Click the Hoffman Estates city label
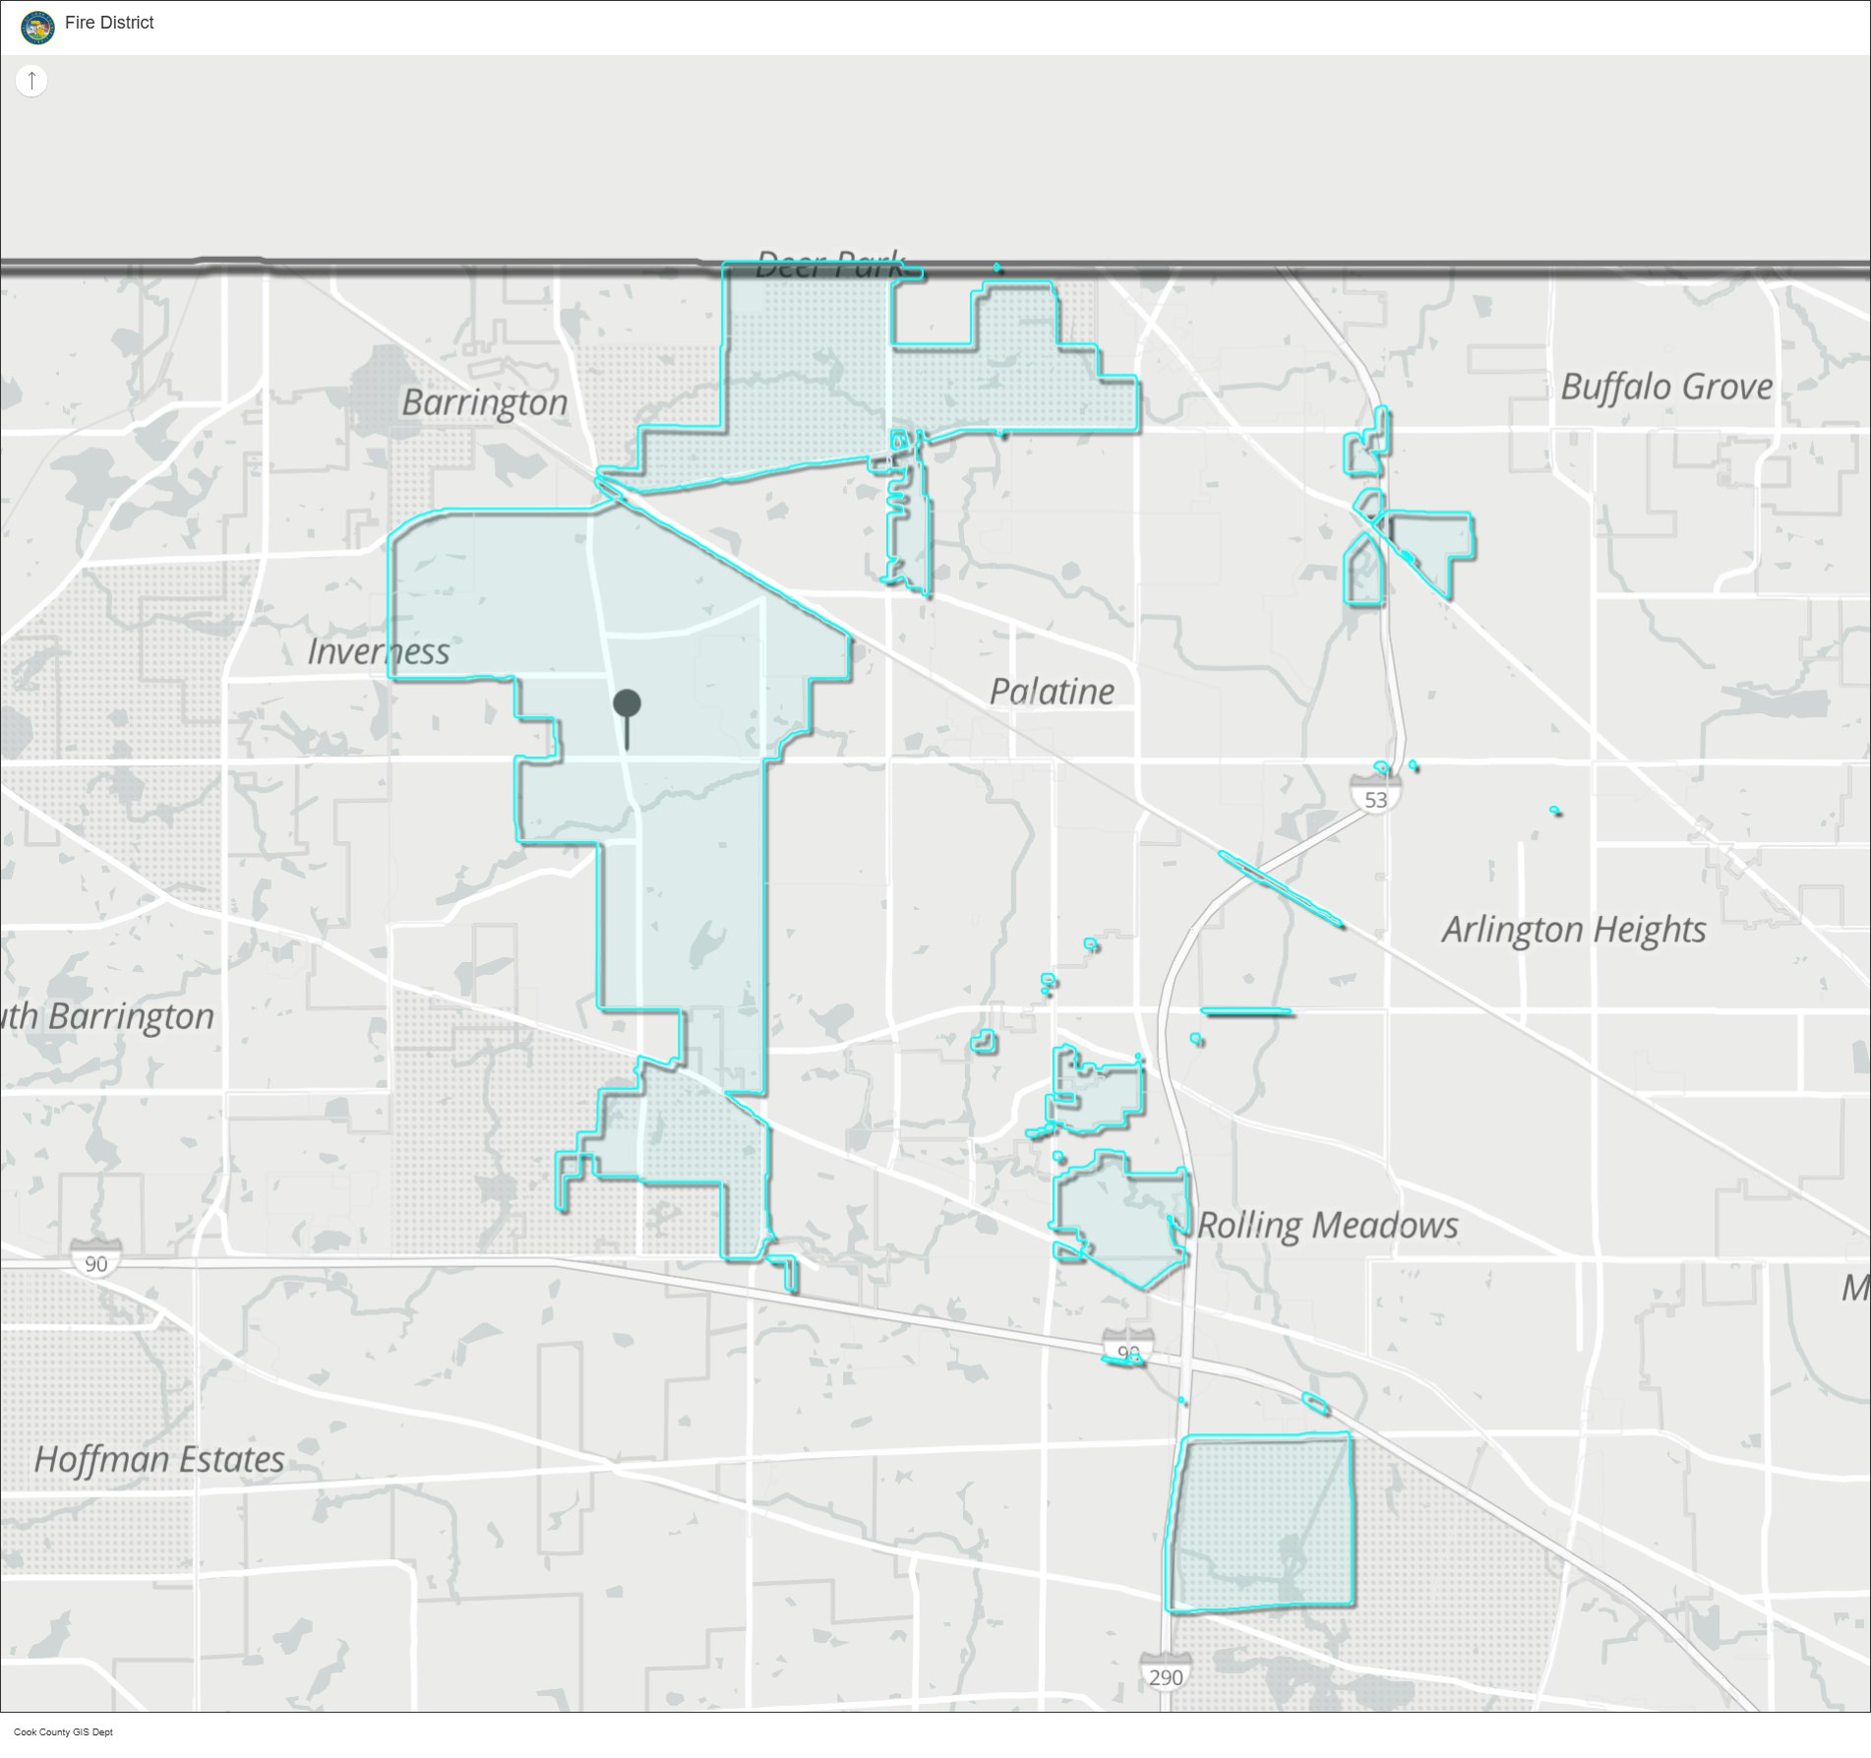1871x1758 pixels. tap(159, 1459)
